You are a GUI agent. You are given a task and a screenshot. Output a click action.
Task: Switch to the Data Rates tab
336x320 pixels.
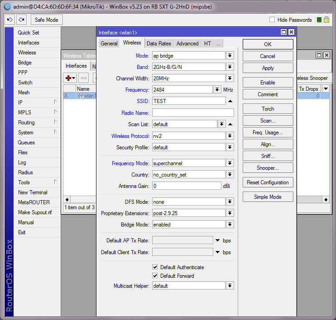point(158,44)
